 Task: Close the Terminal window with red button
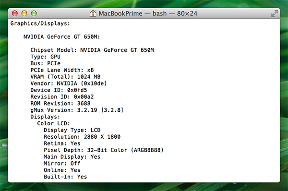[x=15, y=13]
